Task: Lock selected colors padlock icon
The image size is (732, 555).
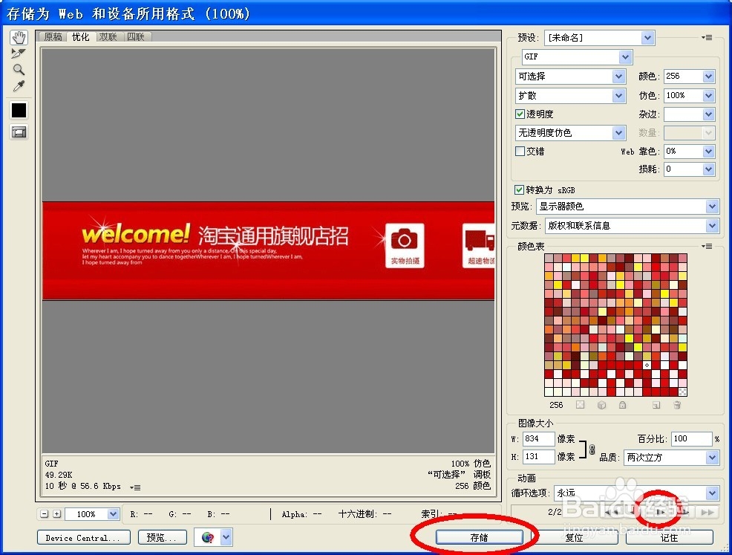Action: click(x=622, y=405)
